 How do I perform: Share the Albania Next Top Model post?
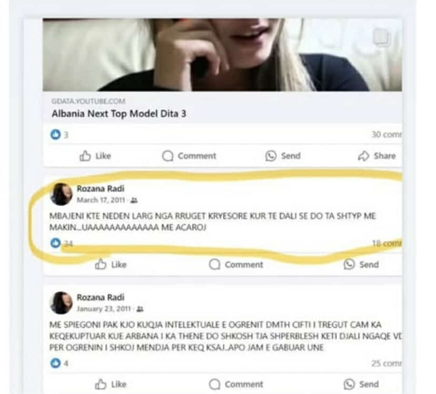(377, 156)
